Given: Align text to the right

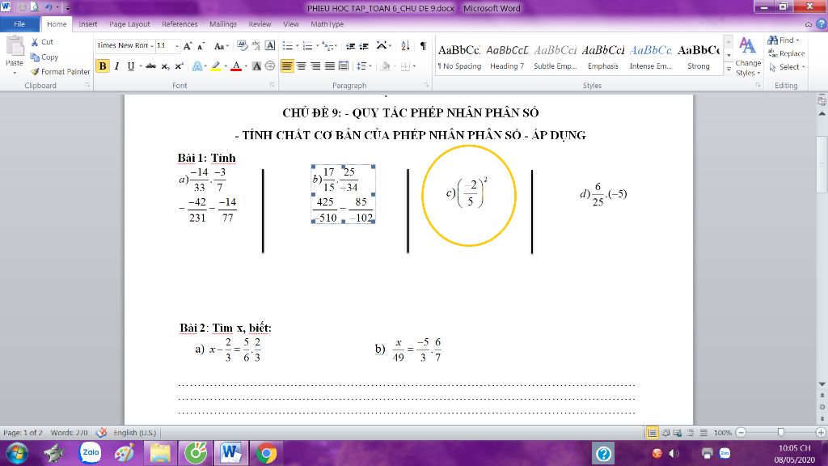Looking at the screenshot, I should pos(315,66).
